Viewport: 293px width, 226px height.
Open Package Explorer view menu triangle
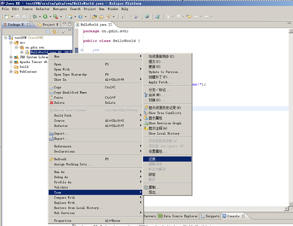pyautogui.click(x=70, y=30)
